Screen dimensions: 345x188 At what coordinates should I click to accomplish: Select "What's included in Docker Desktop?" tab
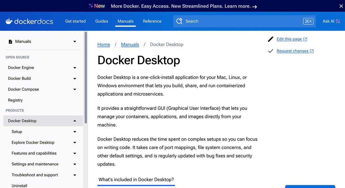click(136, 180)
